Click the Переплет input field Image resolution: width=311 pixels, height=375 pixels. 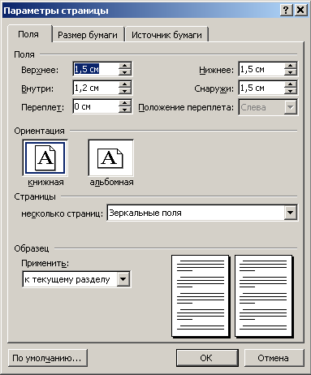coord(96,106)
